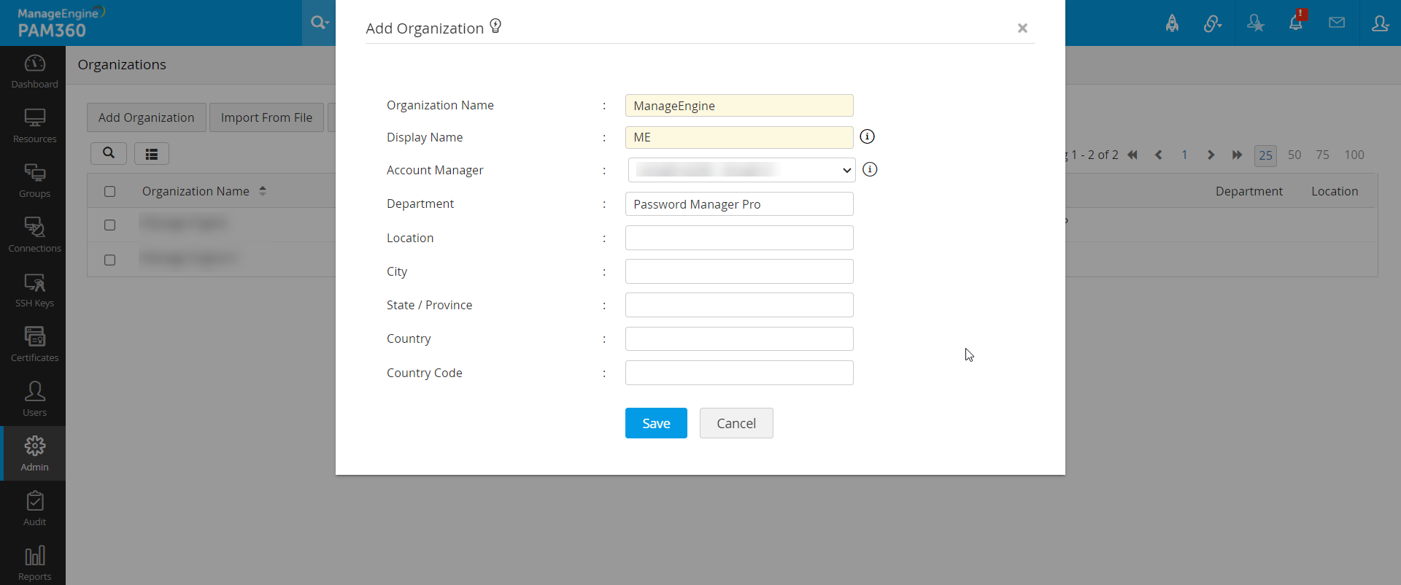Check the first organization row checkbox
This screenshot has width=1401, height=585.
pos(109,225)
